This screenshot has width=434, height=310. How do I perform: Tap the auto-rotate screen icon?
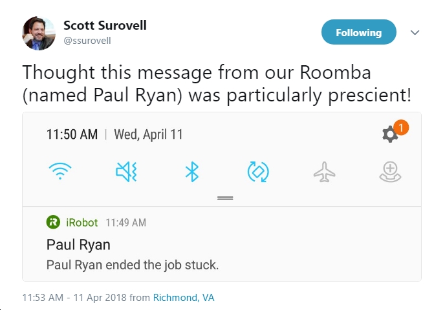[x=258, y=172]
